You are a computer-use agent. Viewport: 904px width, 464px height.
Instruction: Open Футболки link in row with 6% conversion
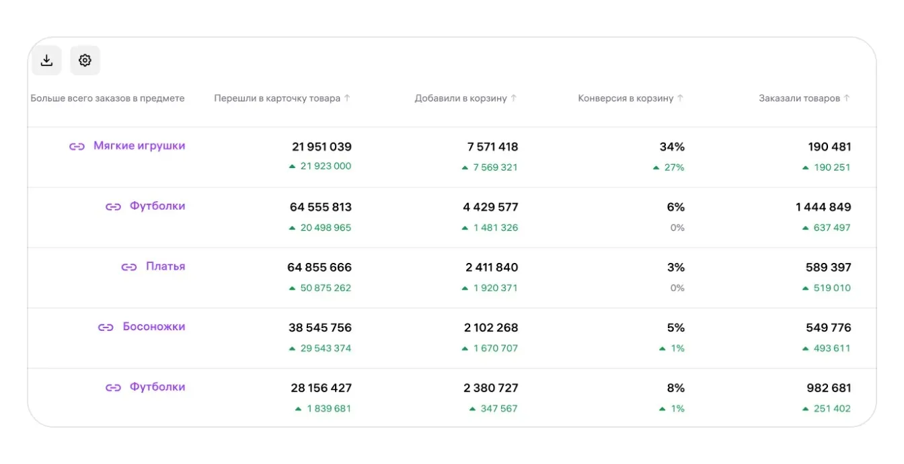(x=157, y=206)
